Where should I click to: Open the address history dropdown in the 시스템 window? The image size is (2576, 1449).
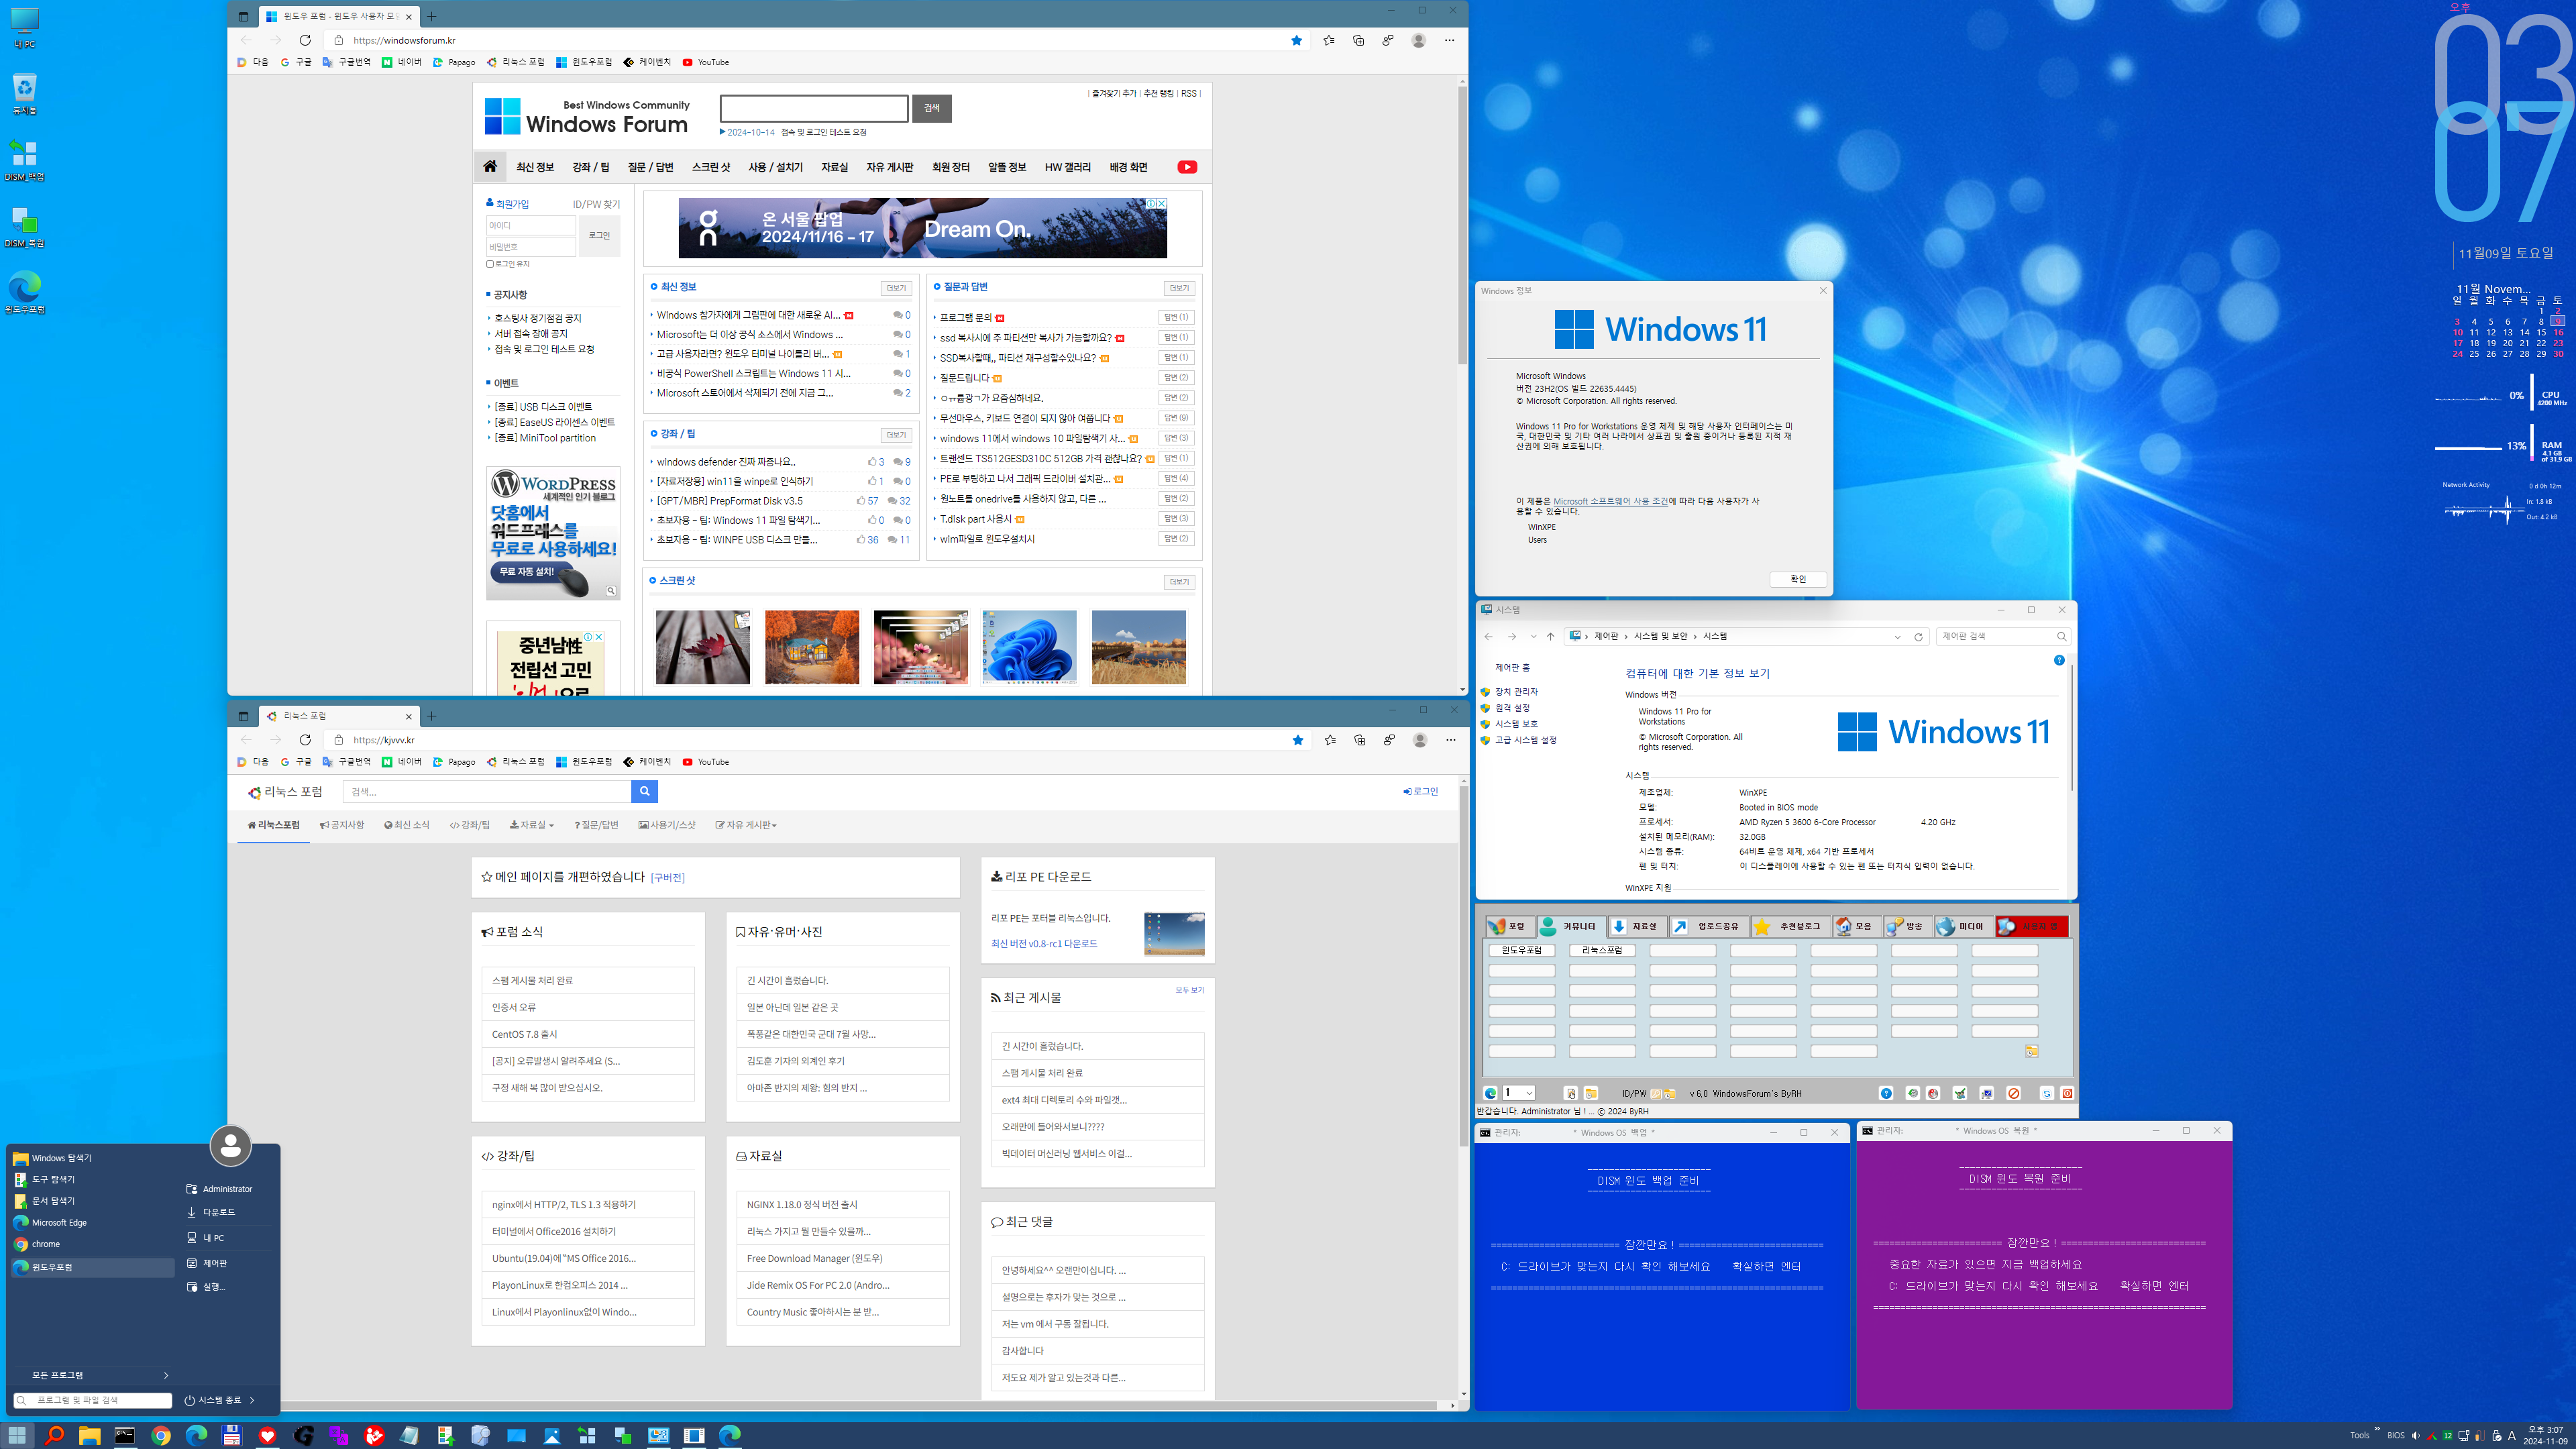[1897, 637]
